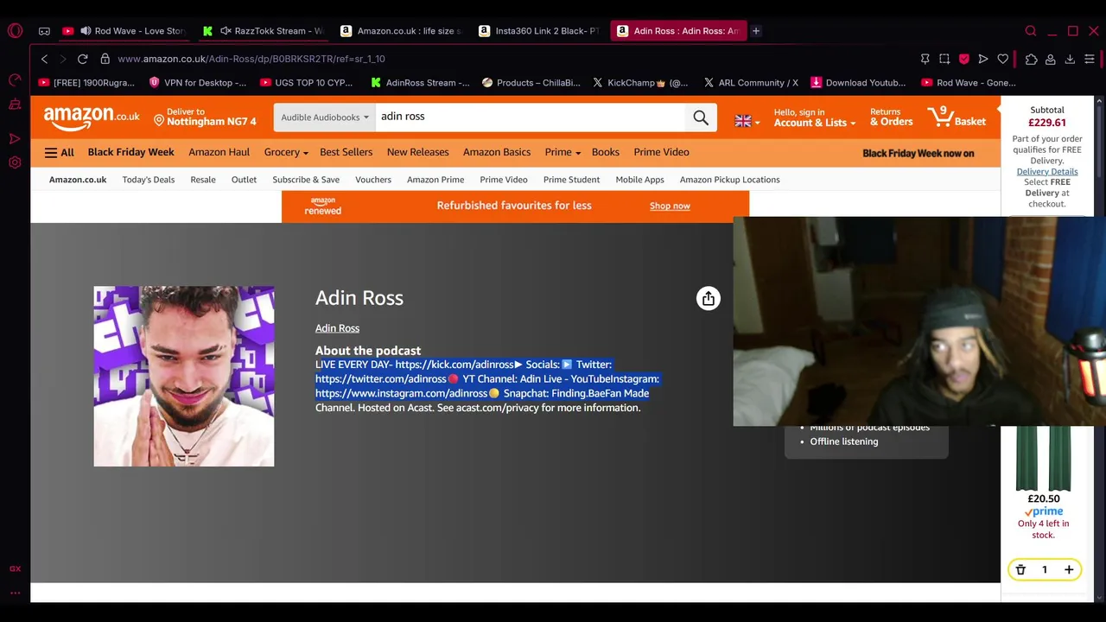Click Shop now on the Amazon Renewed banner
The image size is (1106, 622).
670,206
